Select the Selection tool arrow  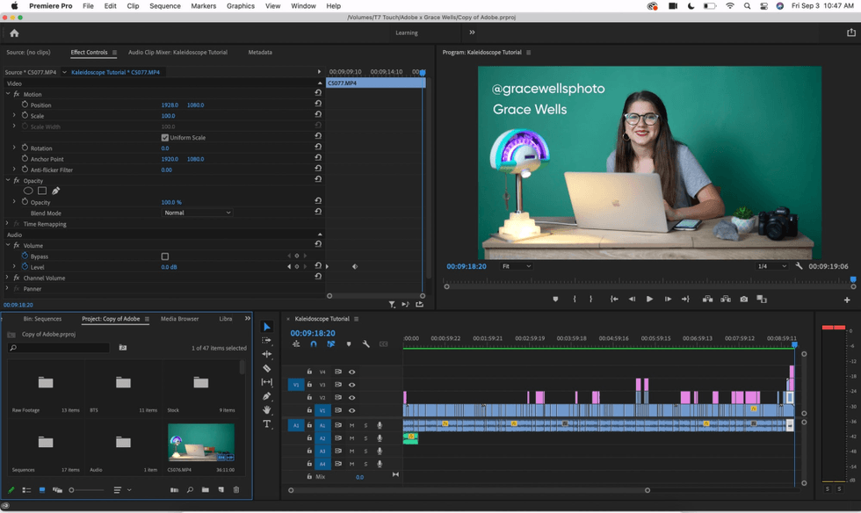[267, 327]
